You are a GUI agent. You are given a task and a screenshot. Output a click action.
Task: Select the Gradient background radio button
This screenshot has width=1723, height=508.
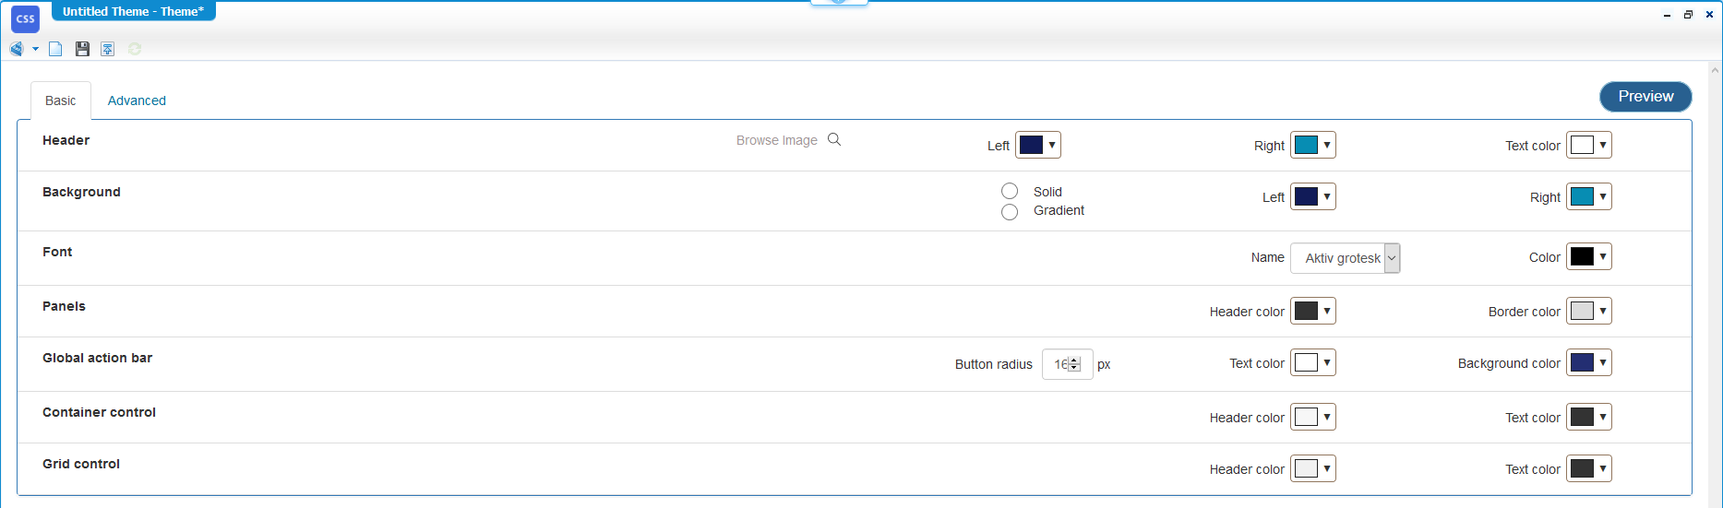pos(1010,212)
